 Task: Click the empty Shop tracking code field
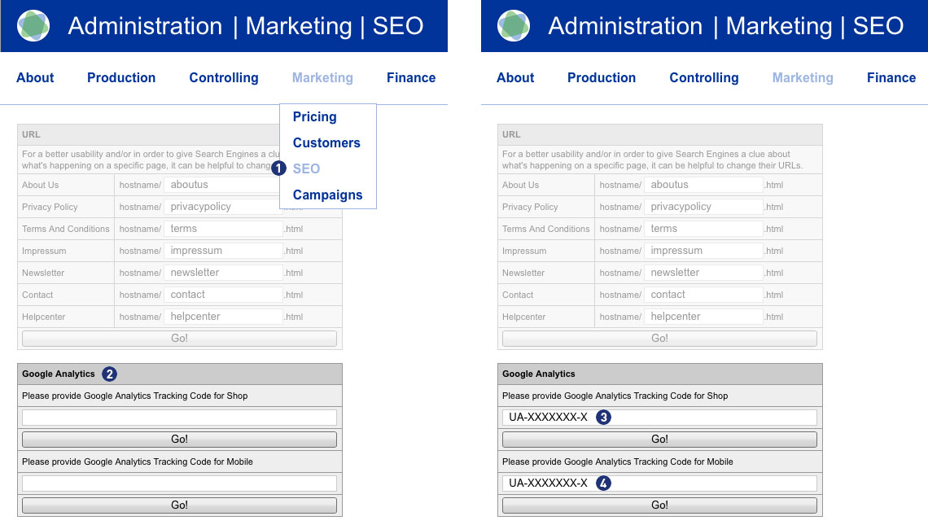tap(179, 418)
